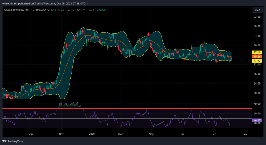Image resolution: width=266 pixels, height=145 pixels.
Task: Click the upper band price label 77.10
Action: [x=257, y=52]
